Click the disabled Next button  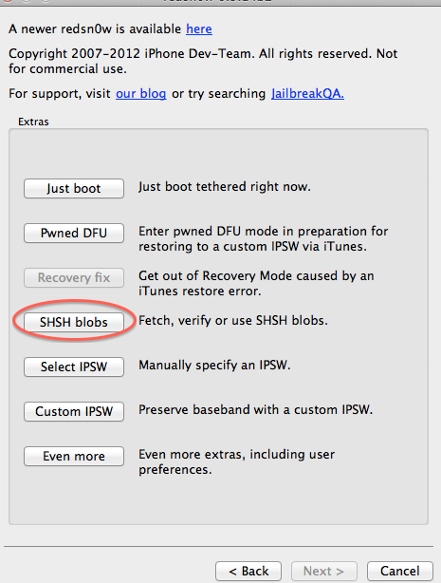click(x=324, y=571)
